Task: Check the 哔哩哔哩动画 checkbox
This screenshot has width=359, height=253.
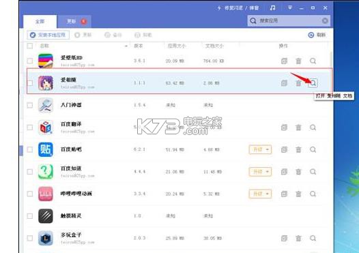Action: (30, 194)
